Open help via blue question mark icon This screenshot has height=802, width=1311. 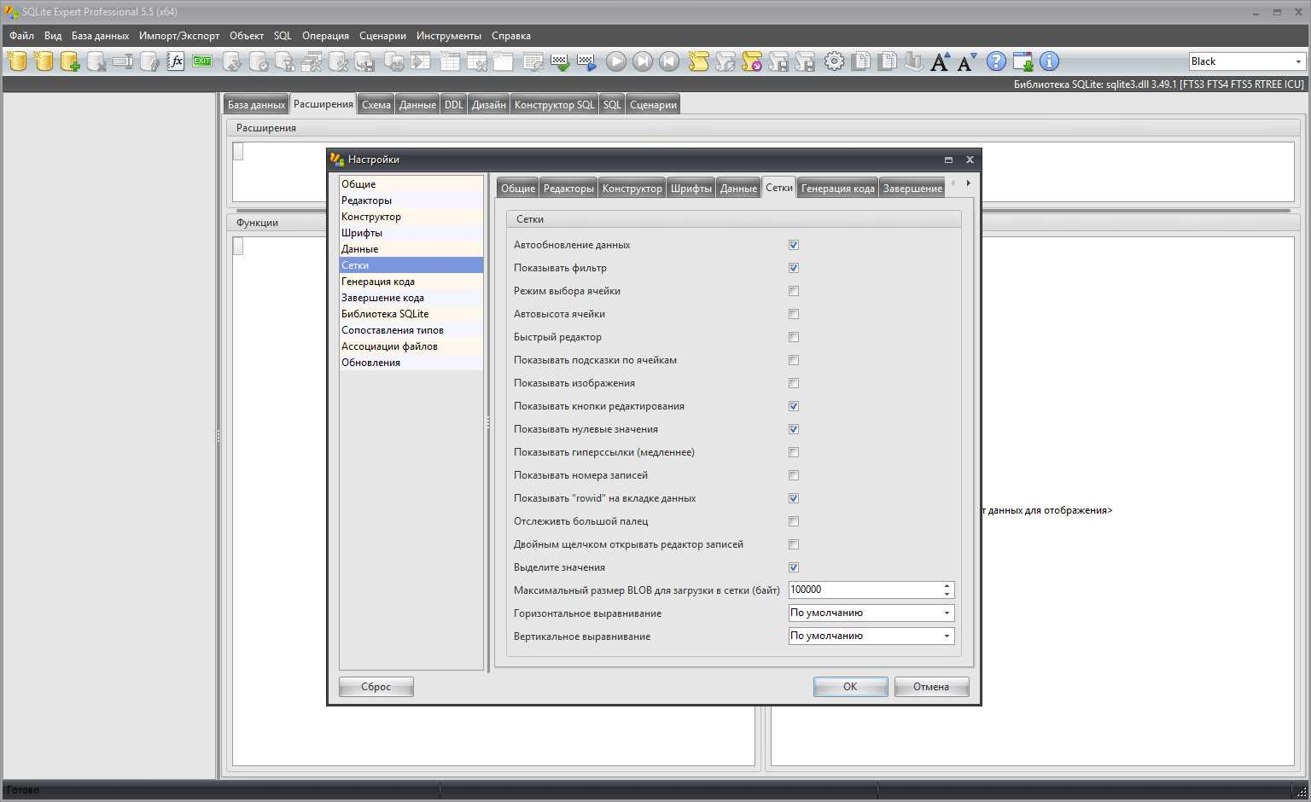(x=996, y=61)
